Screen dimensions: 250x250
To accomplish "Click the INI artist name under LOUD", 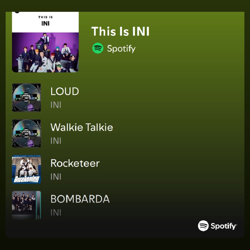I will point(56,105).
